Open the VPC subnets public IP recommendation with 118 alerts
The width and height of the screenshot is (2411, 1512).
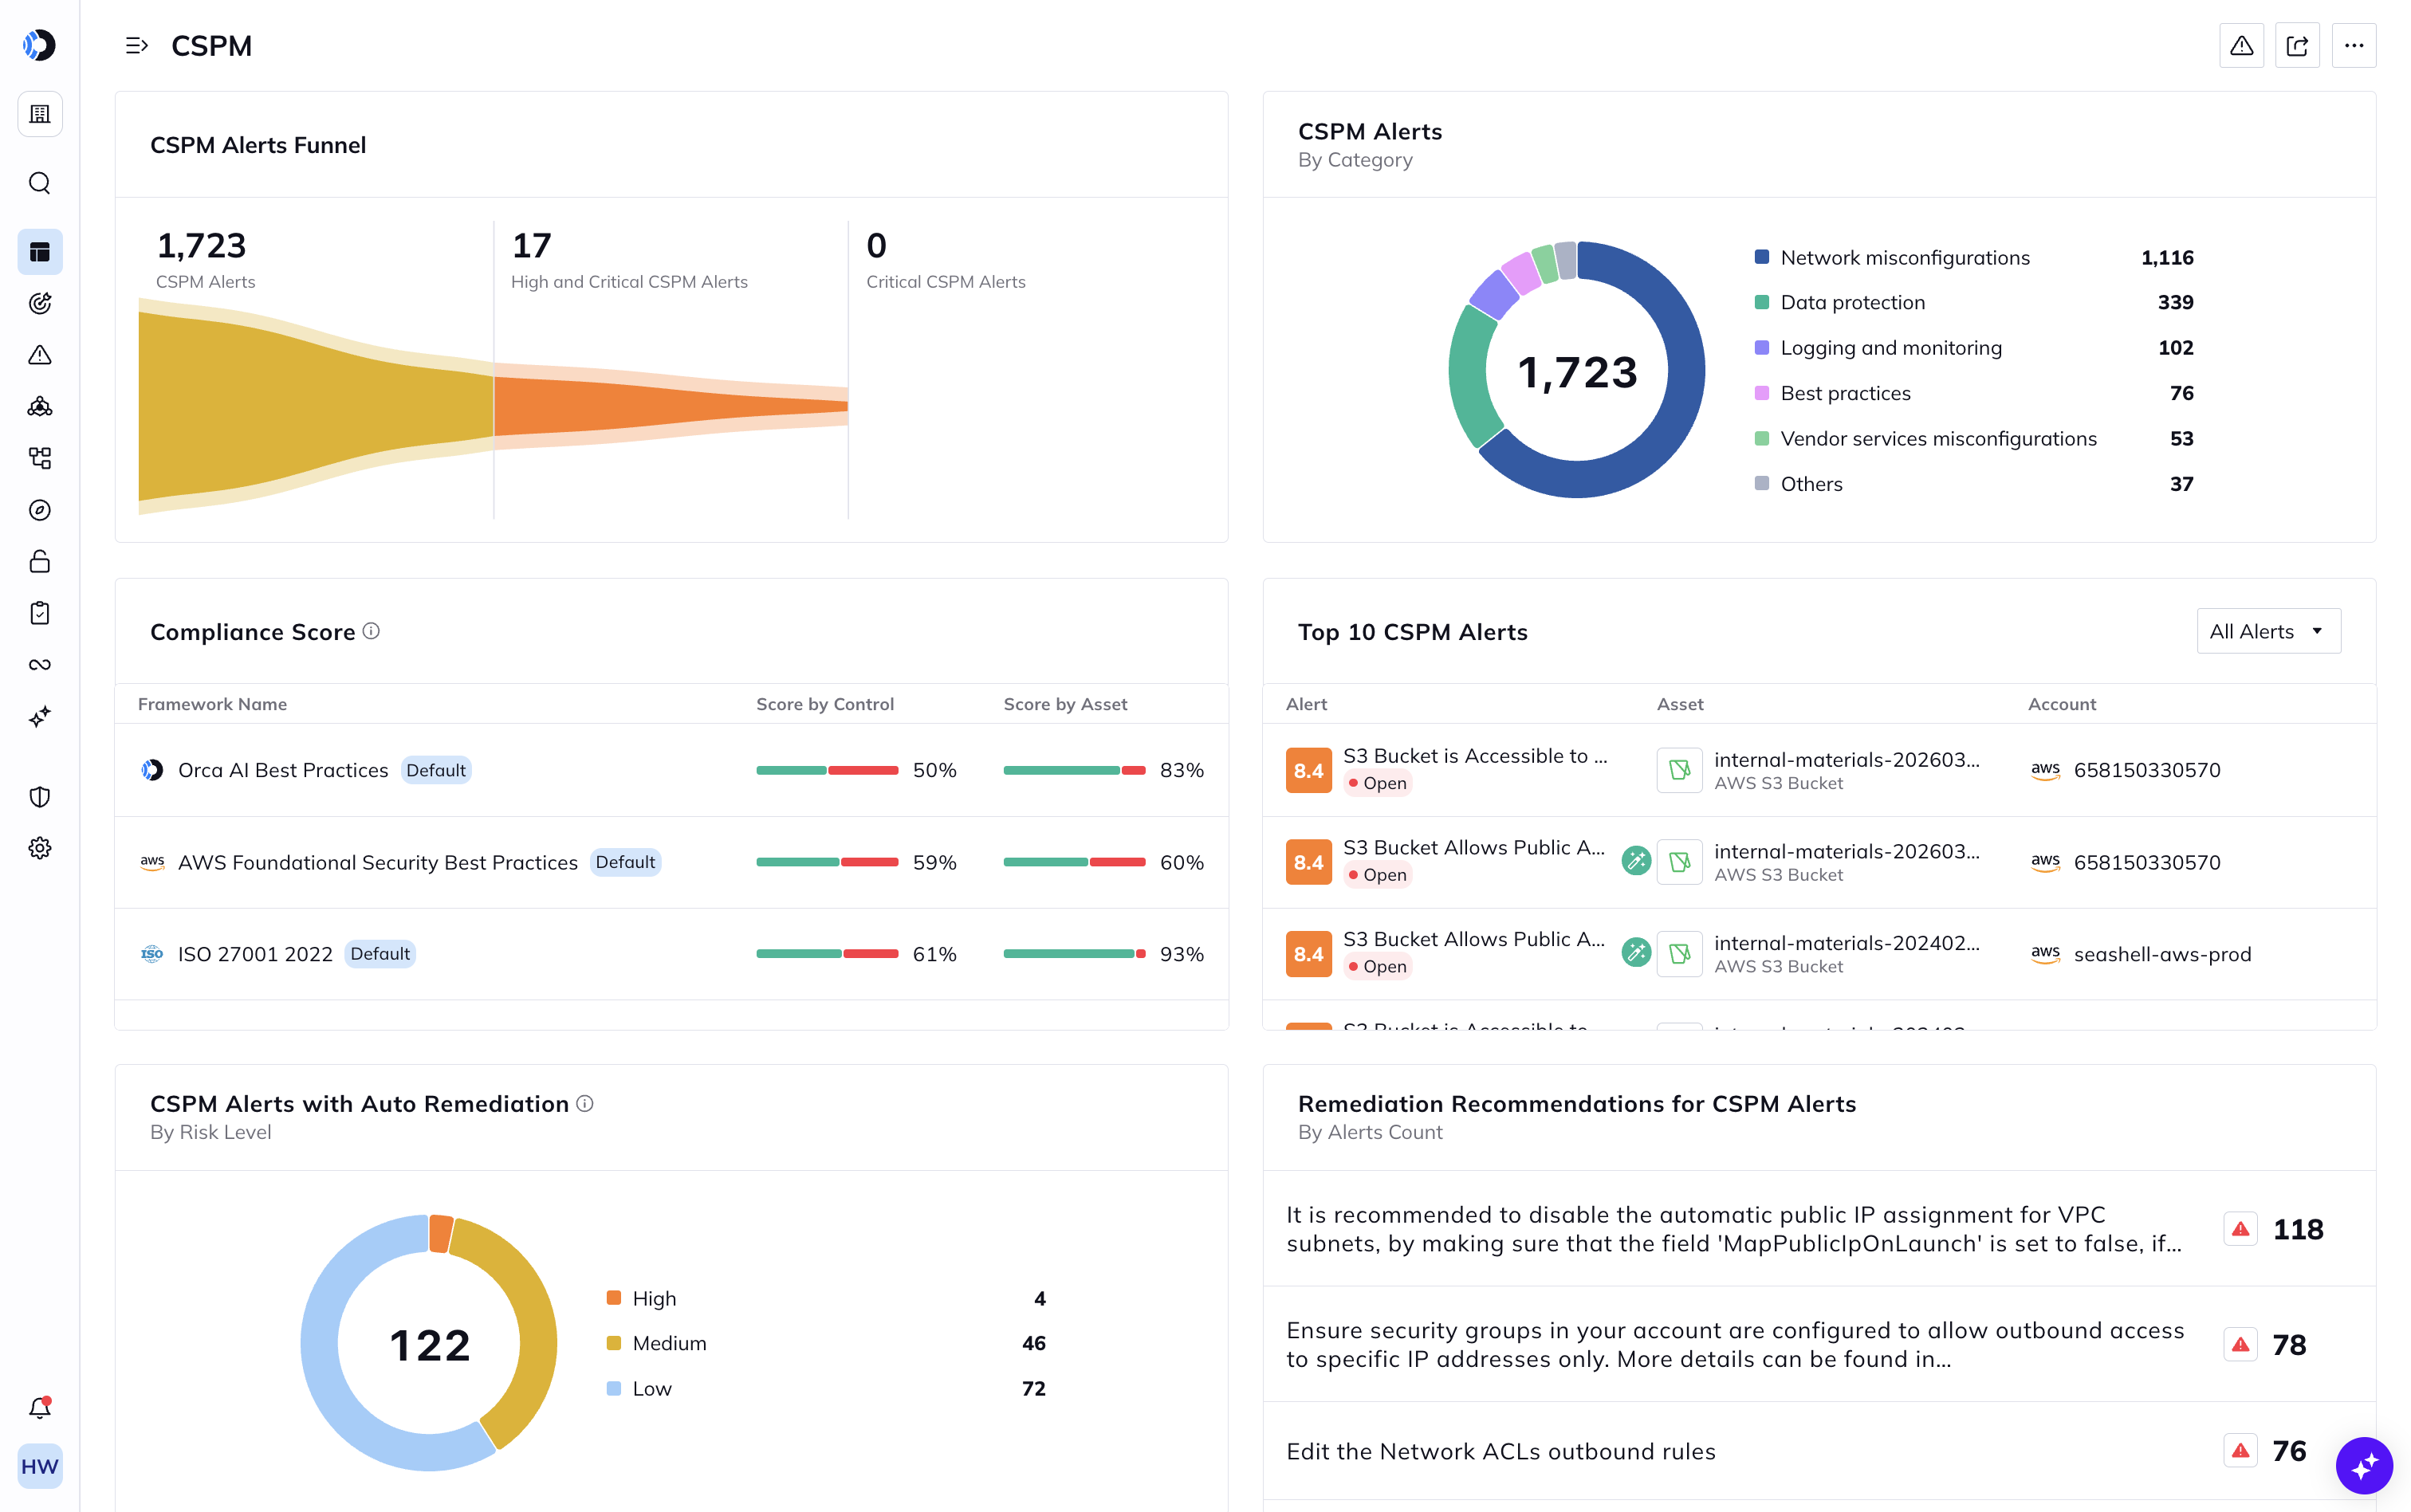click(1819, 1229)
